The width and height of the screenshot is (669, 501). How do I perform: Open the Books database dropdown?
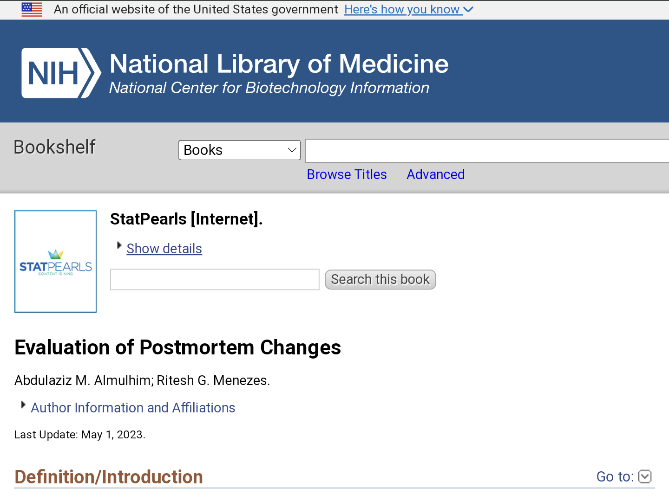tap(239, 150)
